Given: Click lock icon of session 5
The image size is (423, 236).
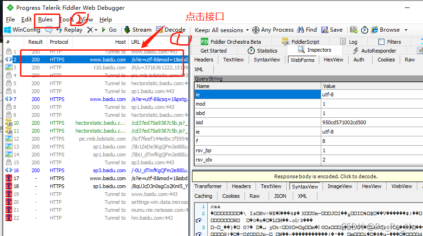Looking at the screenshot, I should [x=9, y=83].
